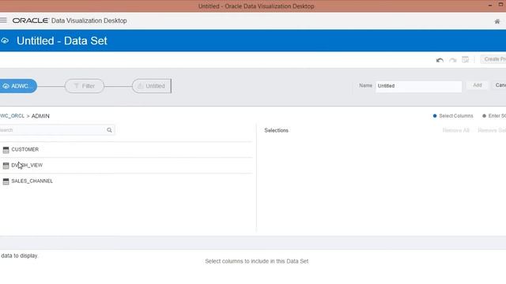Screen dimensions: 506x284
Task: Click the Oracle Data Visualization Desktop logo
Action: pyautogui.click(x=70, y=21)
